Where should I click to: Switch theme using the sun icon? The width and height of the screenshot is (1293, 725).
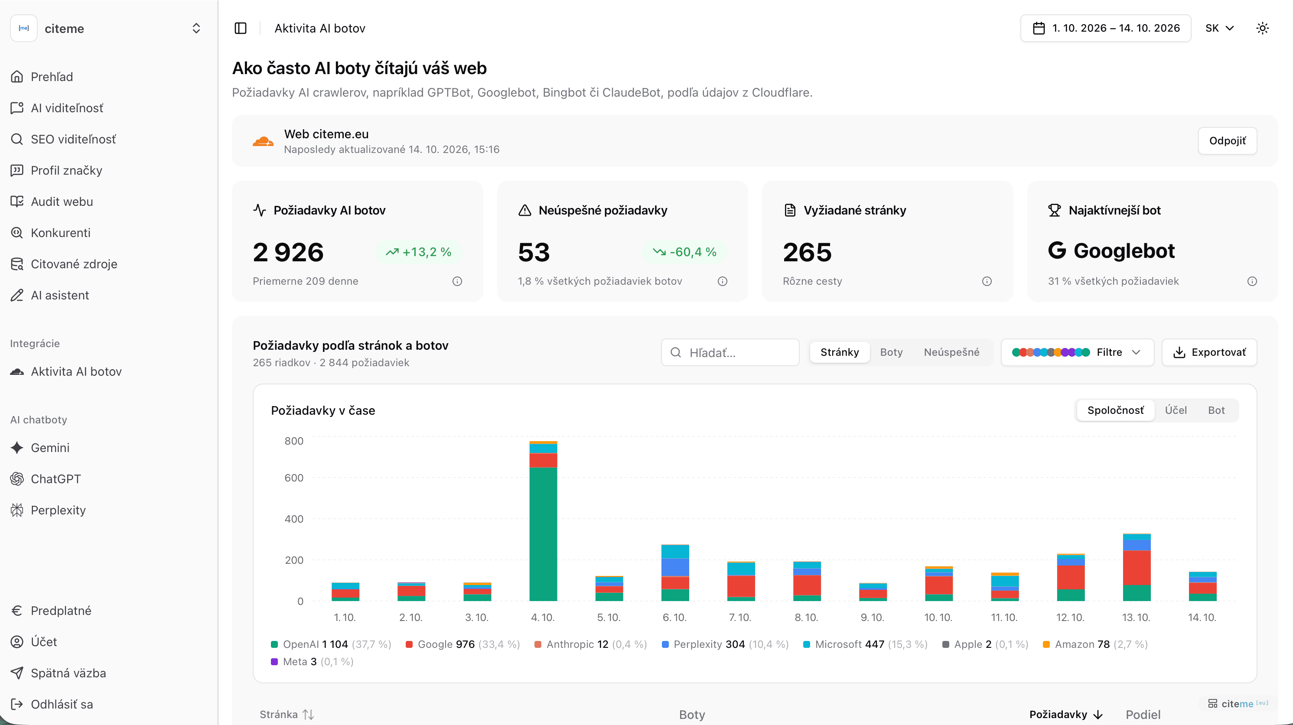pyautogui.click(x=1262, y=28)
